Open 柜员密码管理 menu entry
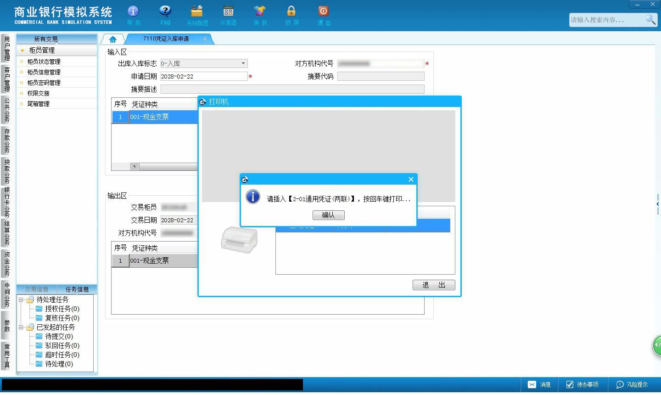 coord(44,83)
